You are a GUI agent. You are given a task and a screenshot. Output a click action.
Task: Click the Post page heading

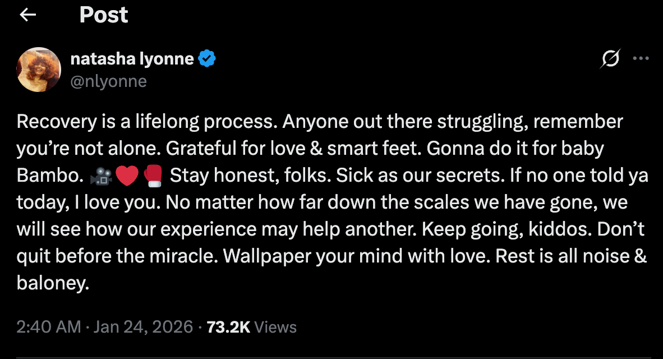[104, 15]
